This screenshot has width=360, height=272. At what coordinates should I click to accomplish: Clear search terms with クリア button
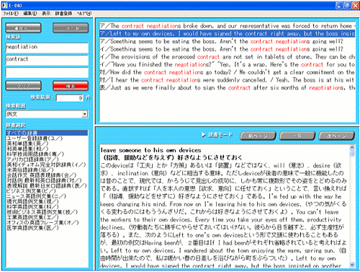coord(23,86)
